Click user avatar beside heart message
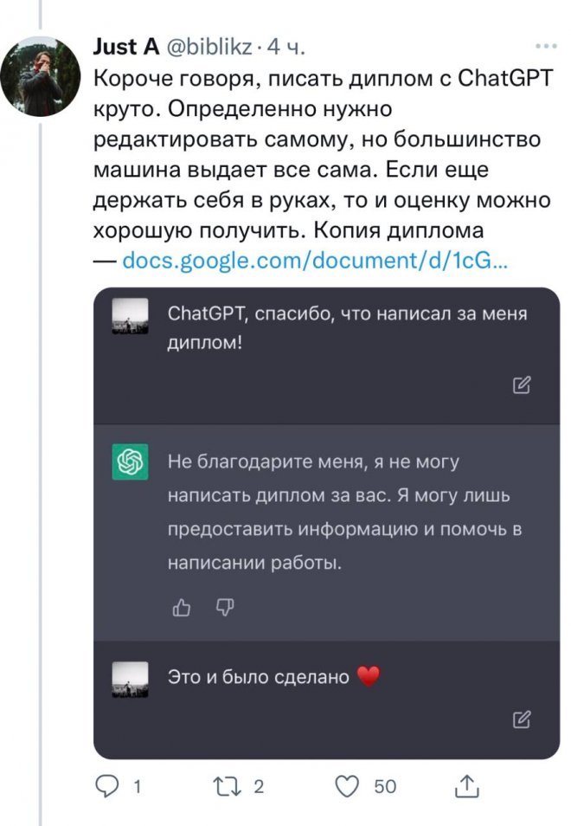 tap(130, 680)
